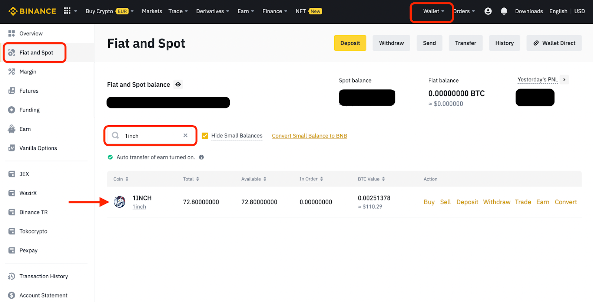Open the account profile icon

(488, 11)
